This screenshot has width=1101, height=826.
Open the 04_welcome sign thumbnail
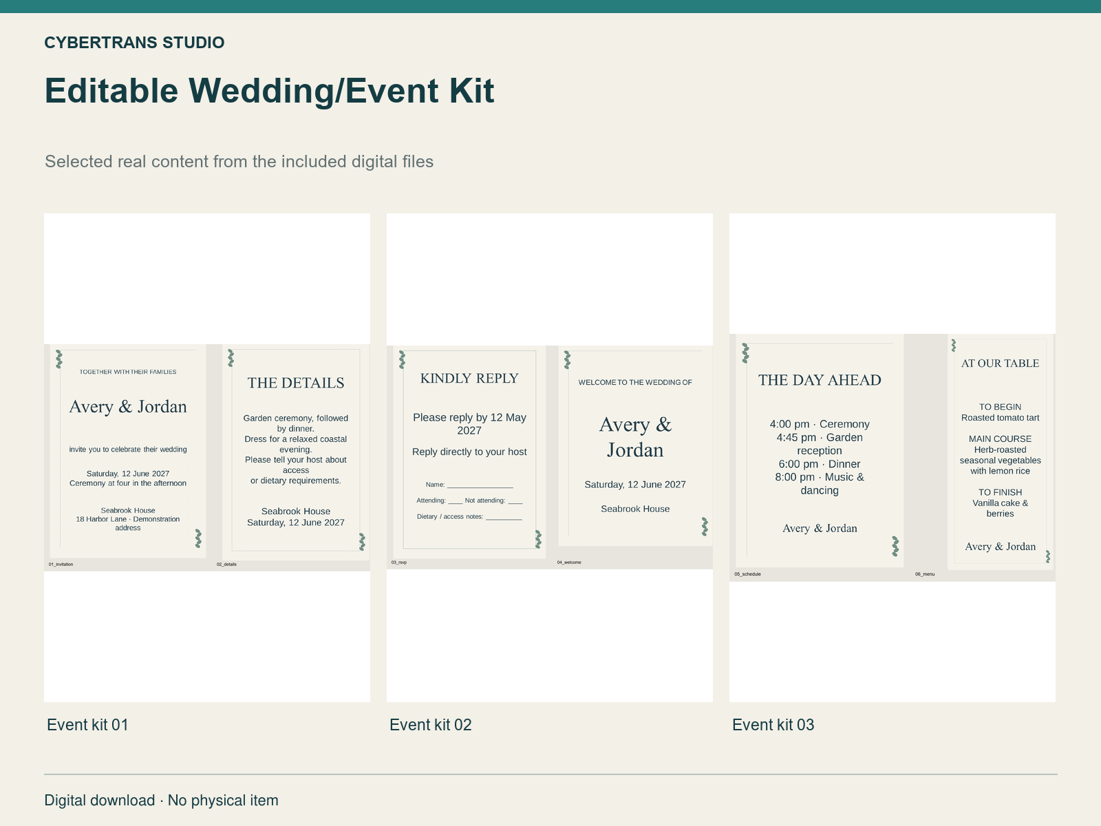coord(635,446)
